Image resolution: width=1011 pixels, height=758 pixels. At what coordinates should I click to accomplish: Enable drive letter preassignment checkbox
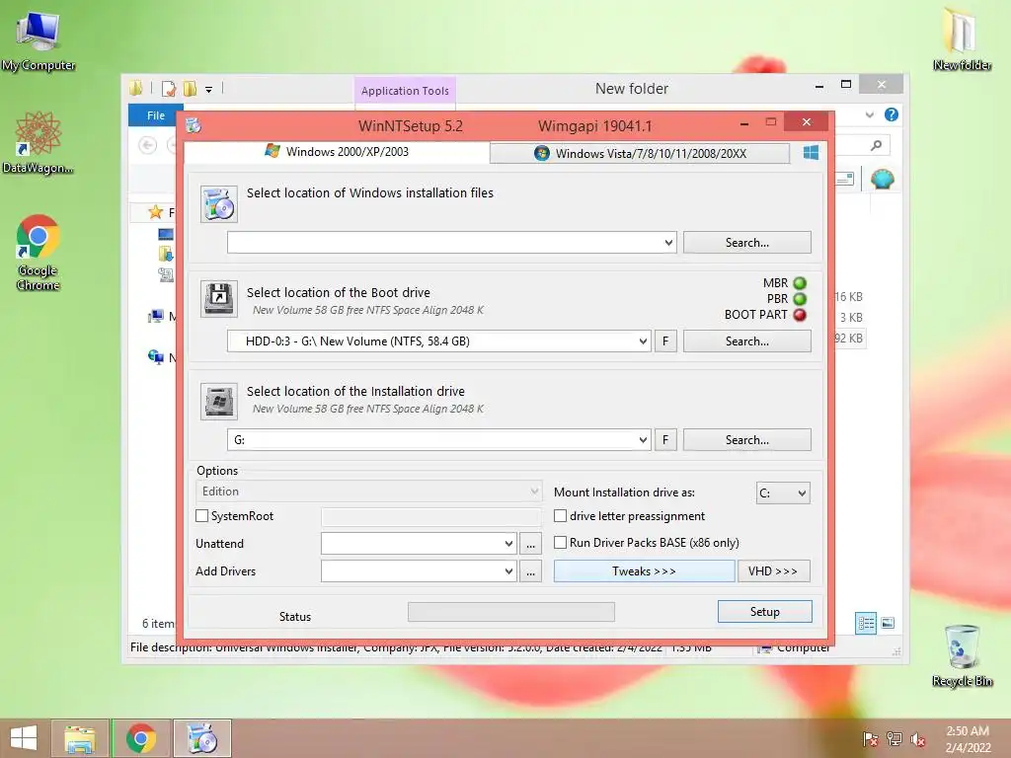coord(561,515)
